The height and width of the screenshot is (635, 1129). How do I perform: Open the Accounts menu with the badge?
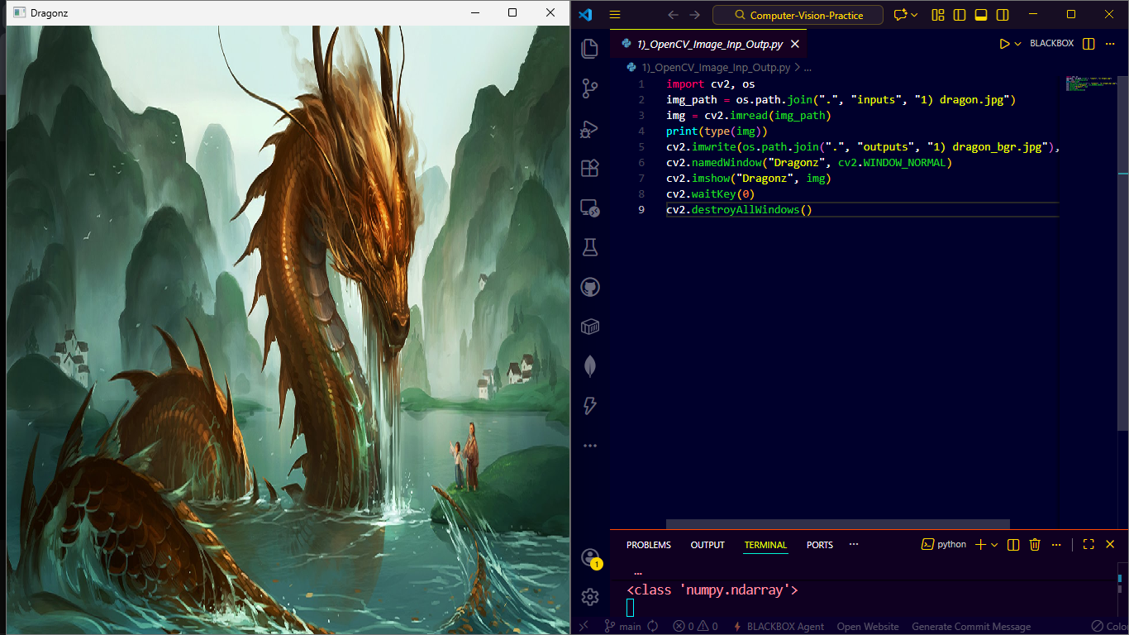(x=589, y=558)
